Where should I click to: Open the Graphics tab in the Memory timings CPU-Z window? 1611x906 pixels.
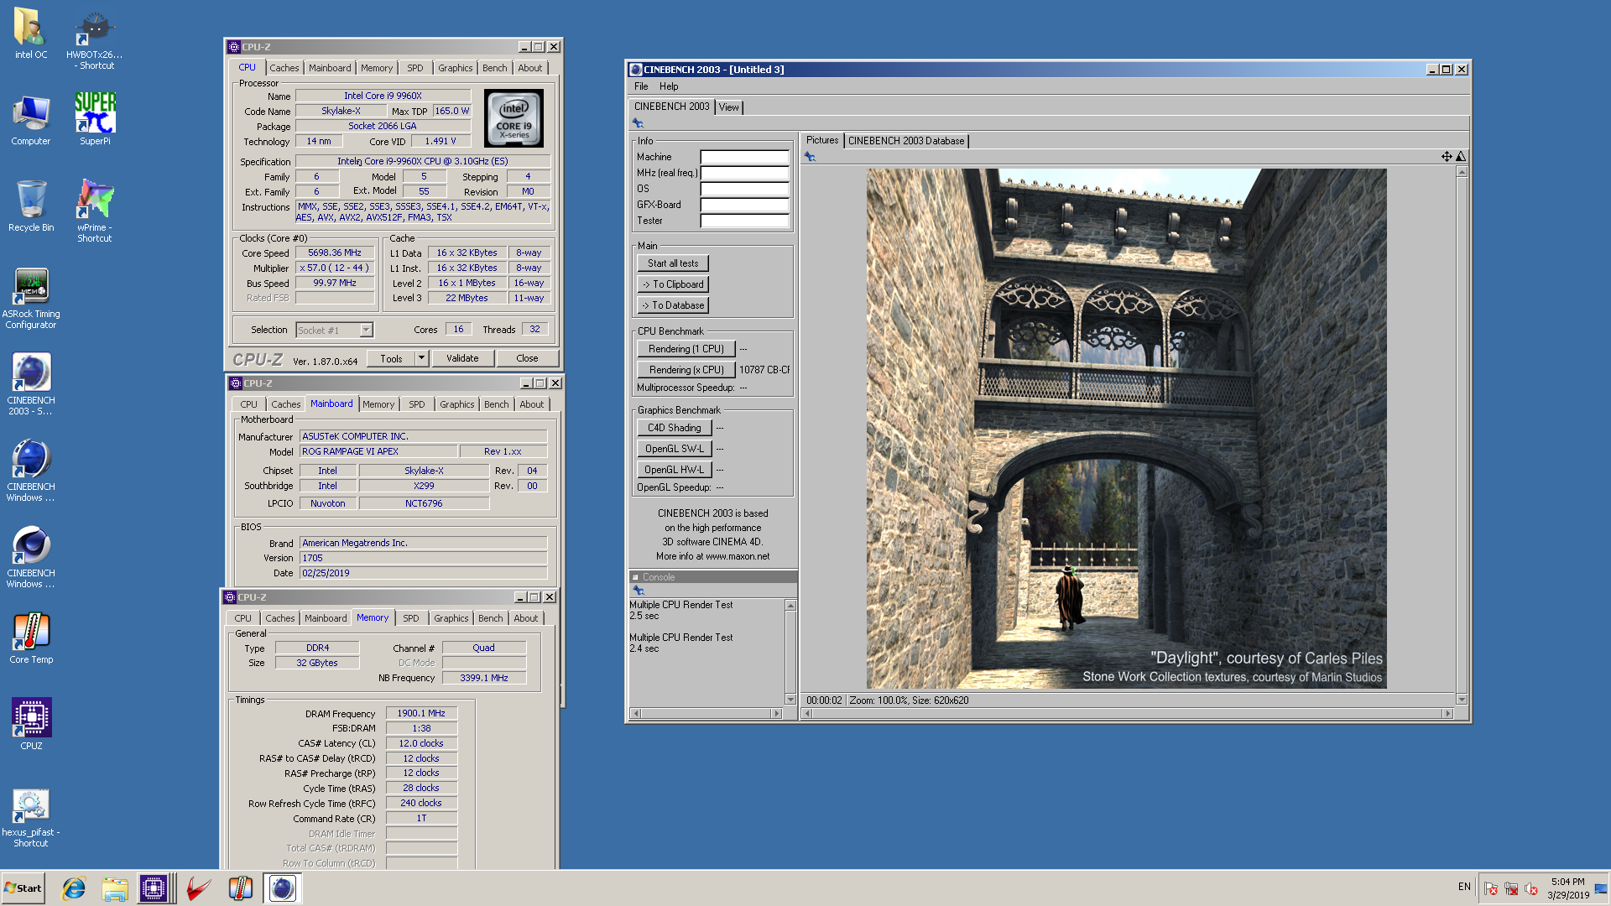(x=451, y=618)
